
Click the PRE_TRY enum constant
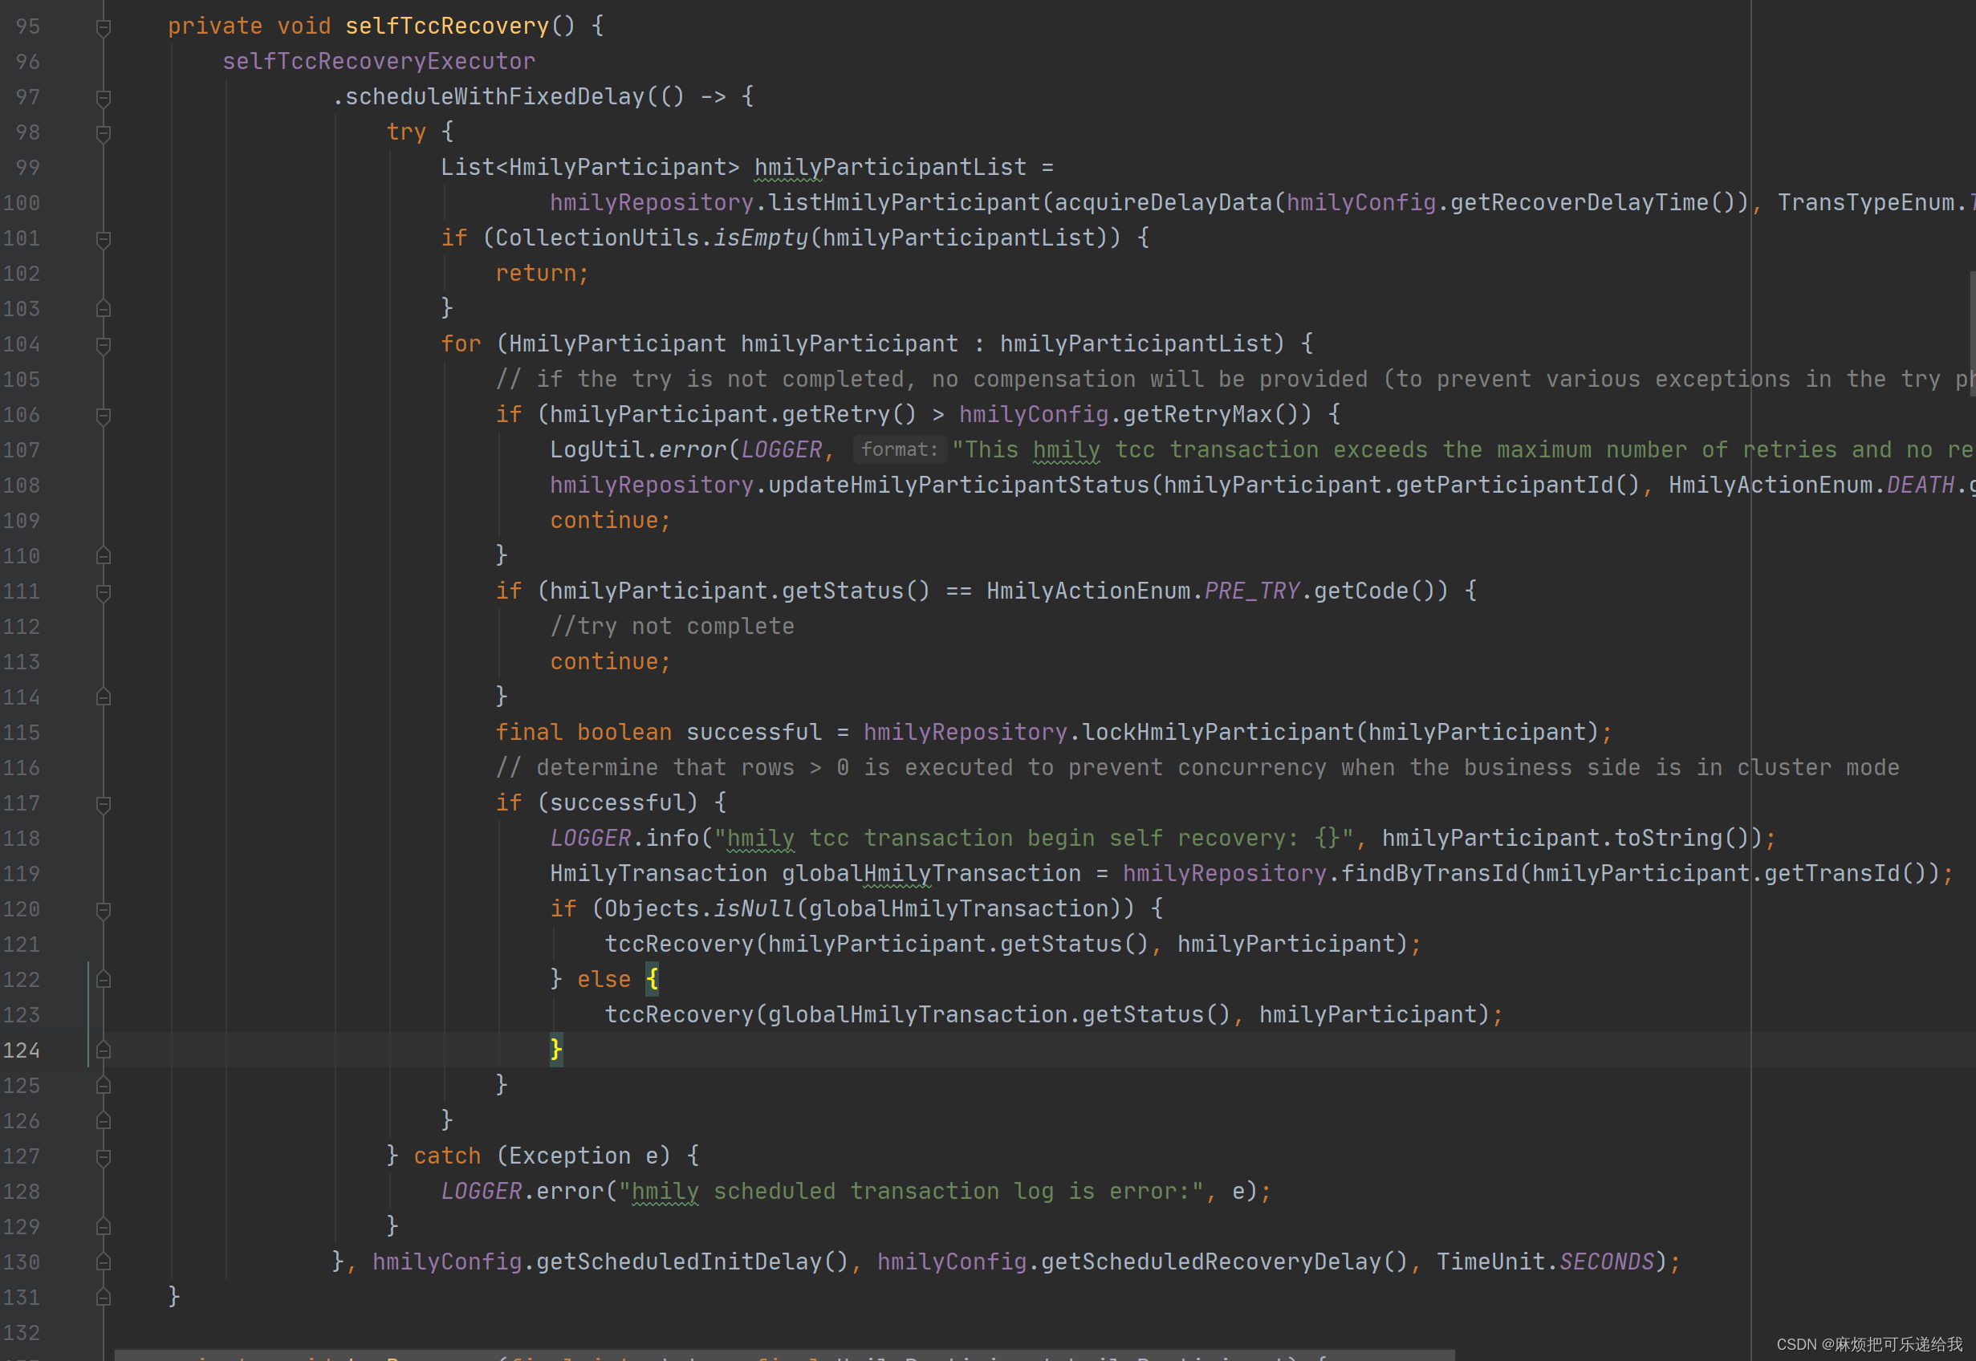[x=1252, y=591]
